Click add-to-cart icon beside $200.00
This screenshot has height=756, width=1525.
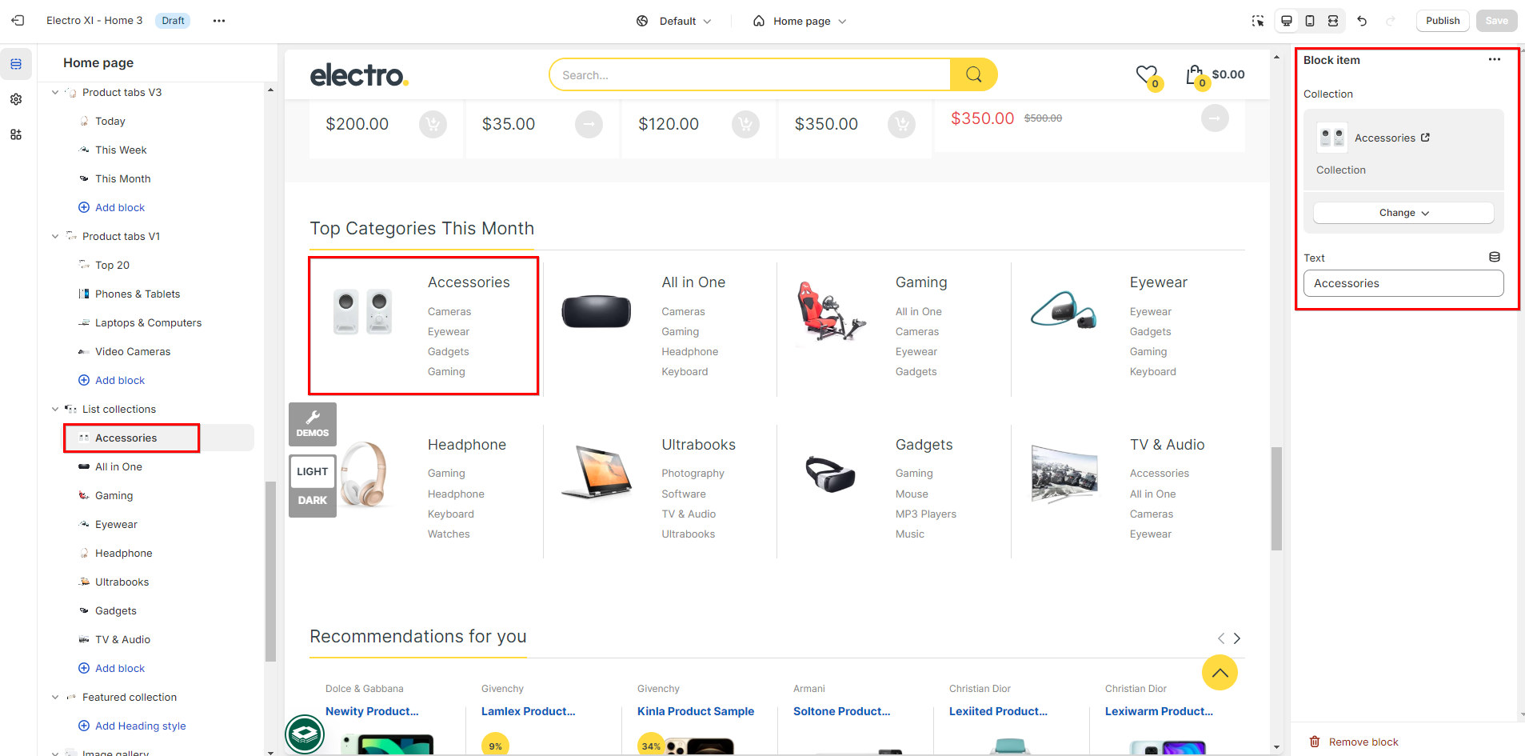tap(433, 124)
